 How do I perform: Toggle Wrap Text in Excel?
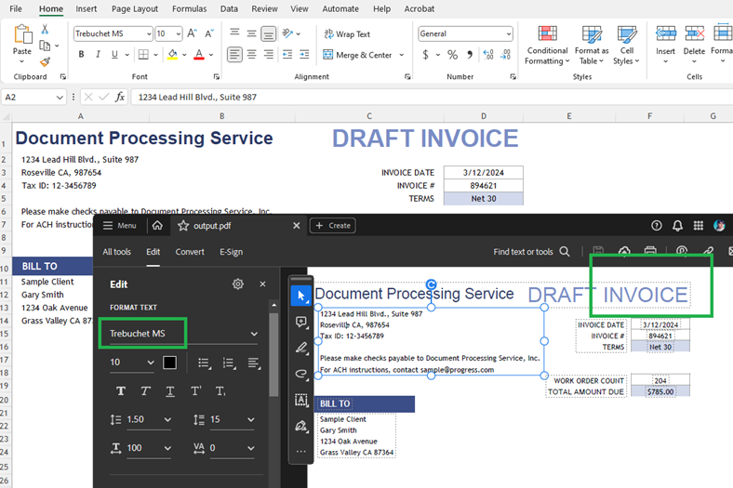point(346,34)
